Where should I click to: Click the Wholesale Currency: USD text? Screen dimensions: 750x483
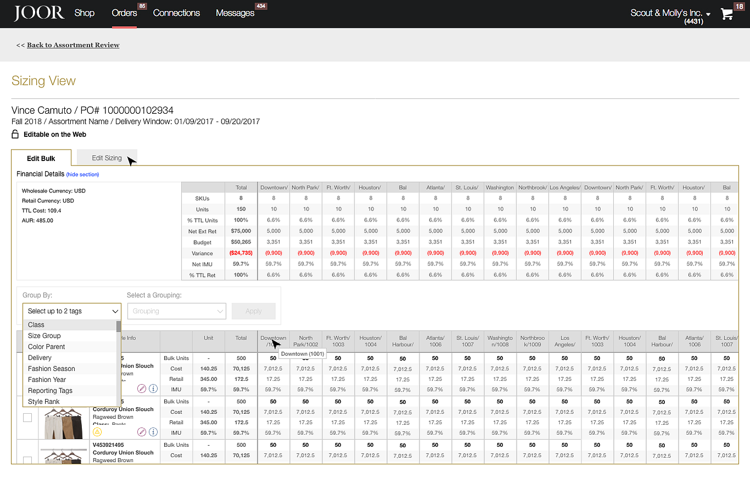pos(54,191)
